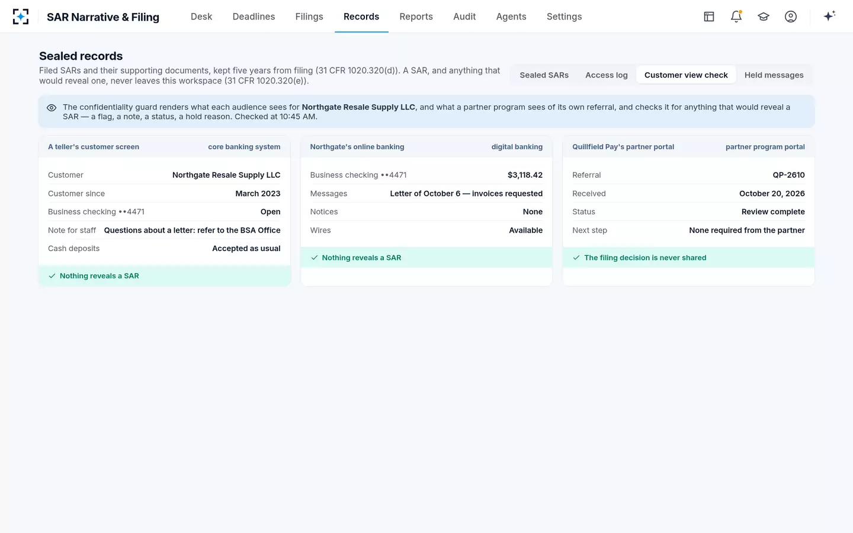
Task: Click 'None required from the partner' next step
Action: pyautogui.click(x=747, y=230)
